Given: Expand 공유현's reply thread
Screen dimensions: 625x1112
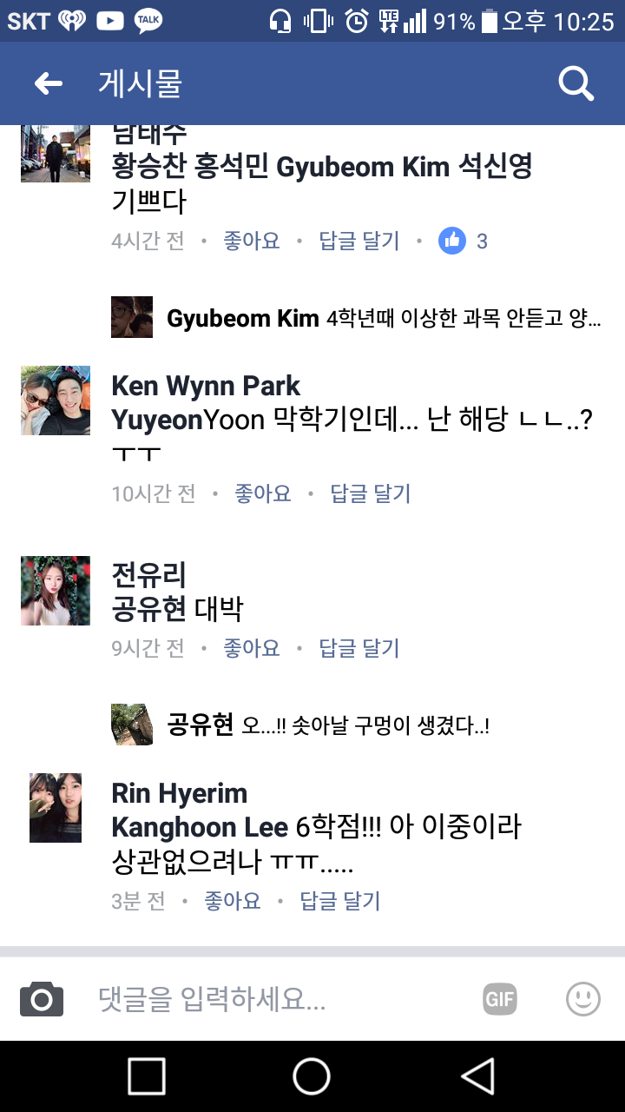Looking at the screenshot, I should tap(328, 725).
